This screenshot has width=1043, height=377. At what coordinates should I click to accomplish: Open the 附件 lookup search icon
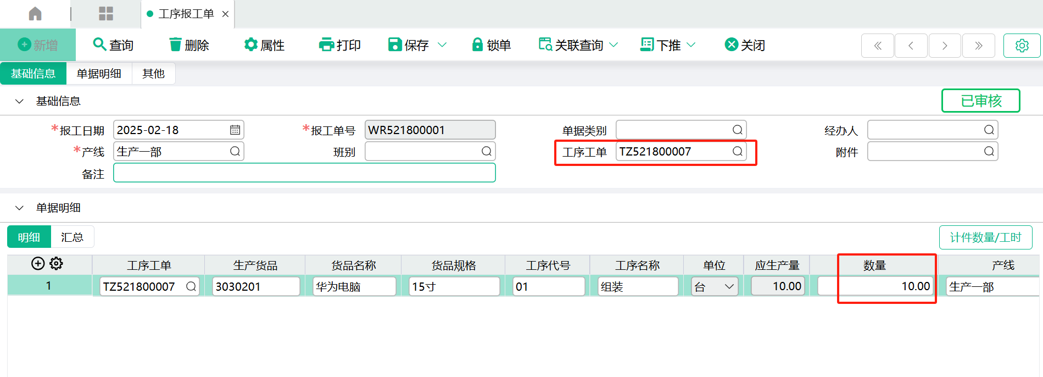click(x=989, y=151)
